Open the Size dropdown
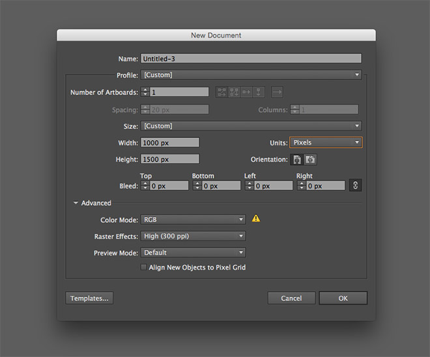Screen dimensions: 430x357 point(251,126)
